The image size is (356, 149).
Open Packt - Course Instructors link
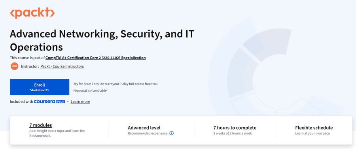tap(62, 66)
